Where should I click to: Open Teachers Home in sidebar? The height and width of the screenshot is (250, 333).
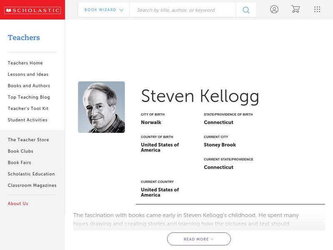pos(25,63)
